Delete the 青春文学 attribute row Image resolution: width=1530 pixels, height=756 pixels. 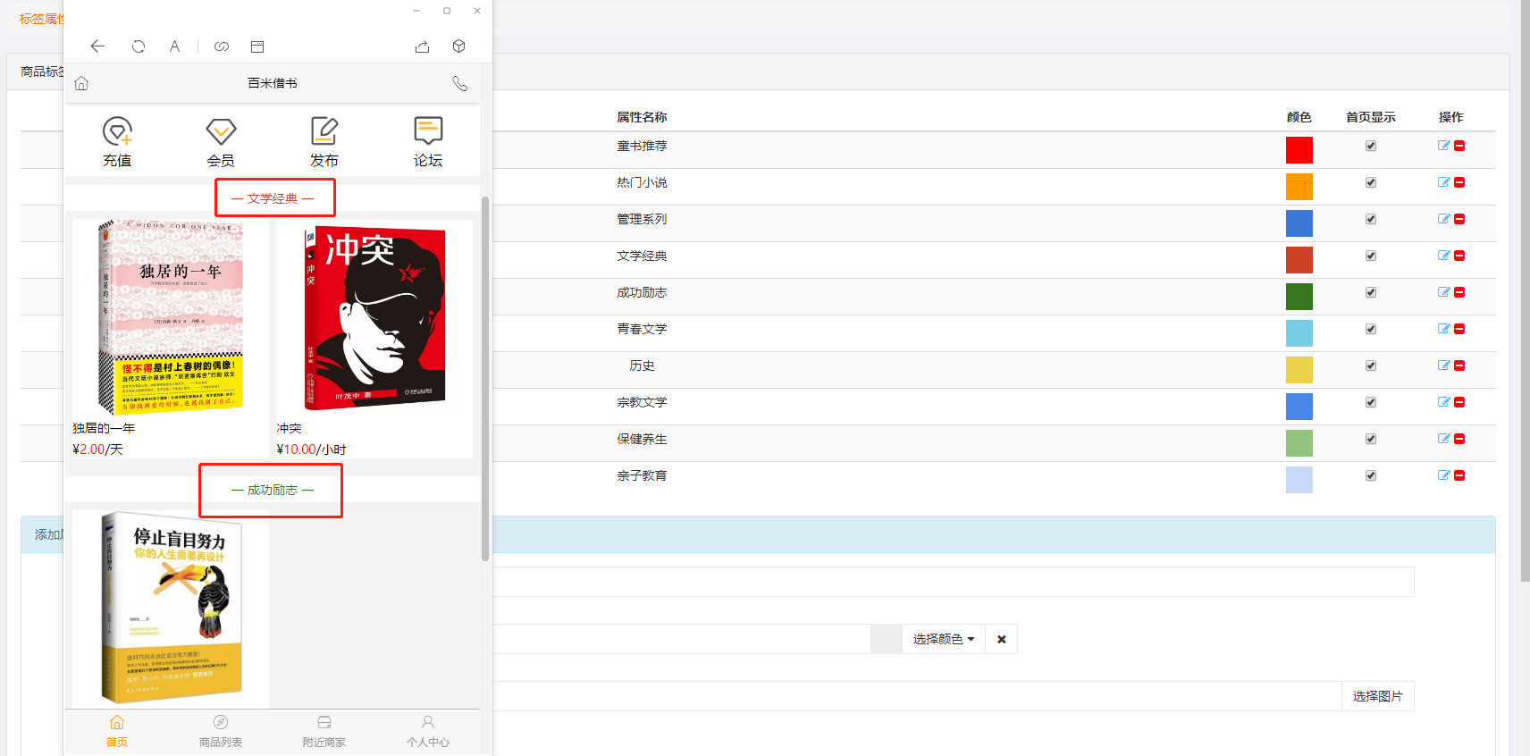[x=1459, y=329]
